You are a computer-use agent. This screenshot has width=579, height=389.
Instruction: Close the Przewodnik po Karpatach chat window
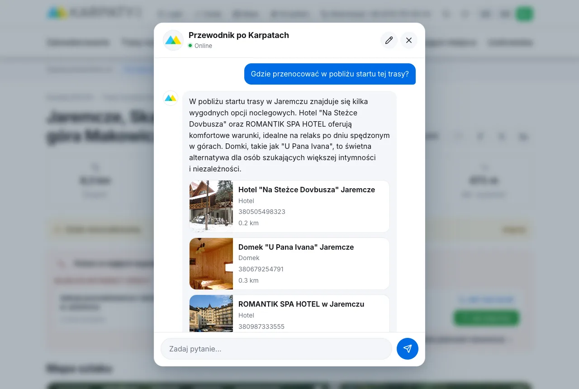click(x=409, y=40)
